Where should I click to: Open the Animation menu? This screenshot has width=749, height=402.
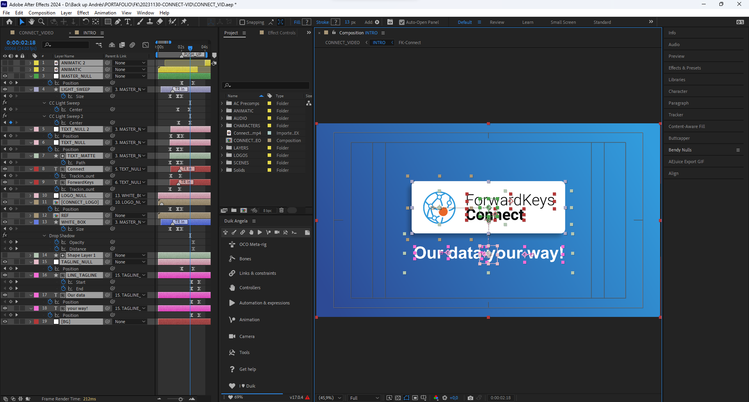(x=105, y=12)
